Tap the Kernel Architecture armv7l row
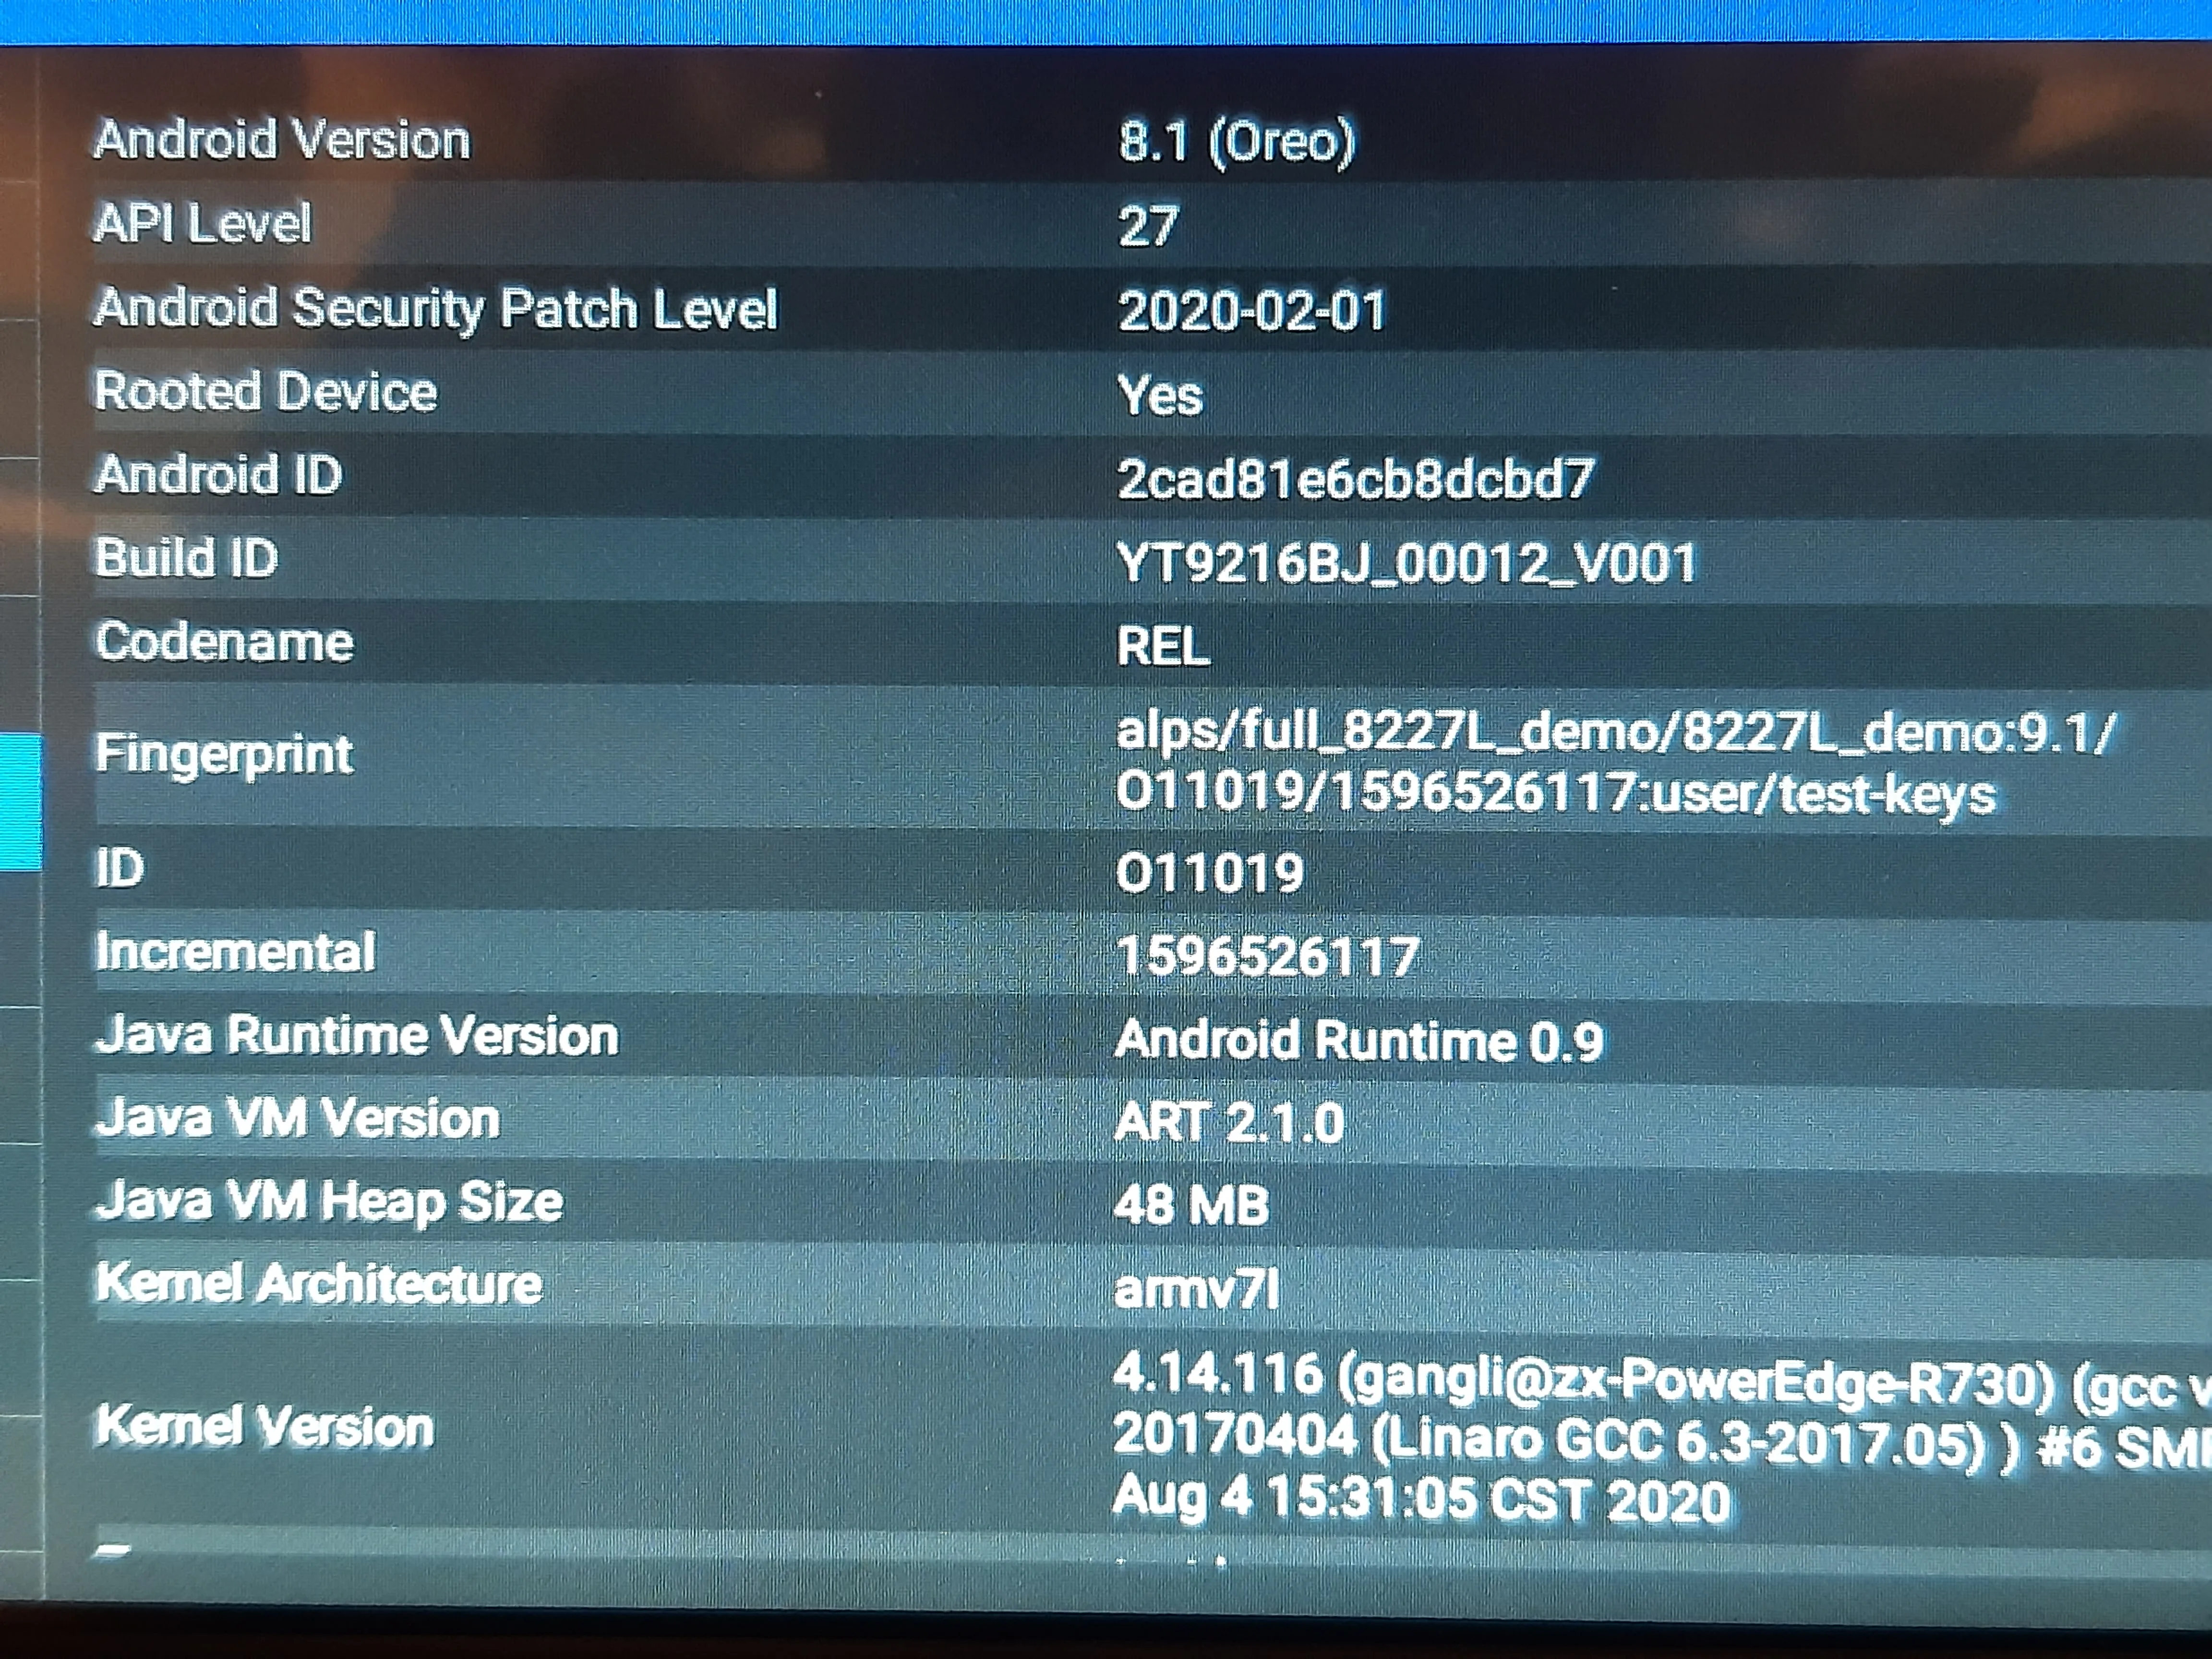This screenshot has width=2212, height=1659. (319, 1284)
